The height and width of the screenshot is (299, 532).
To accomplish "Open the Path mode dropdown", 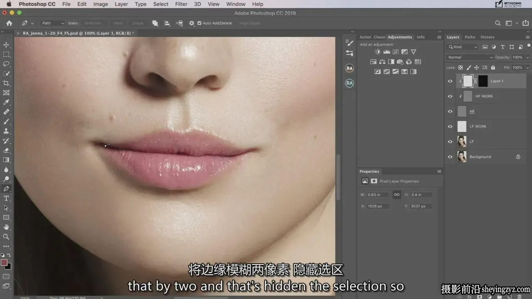I will pos(53,23).
